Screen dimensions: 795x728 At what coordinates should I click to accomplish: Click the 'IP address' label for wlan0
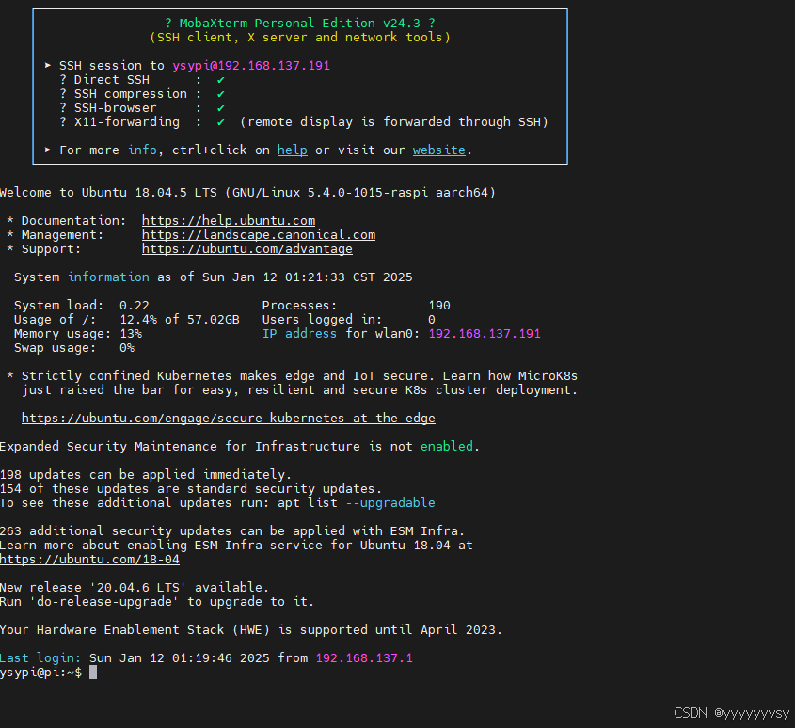pos(299,334)
